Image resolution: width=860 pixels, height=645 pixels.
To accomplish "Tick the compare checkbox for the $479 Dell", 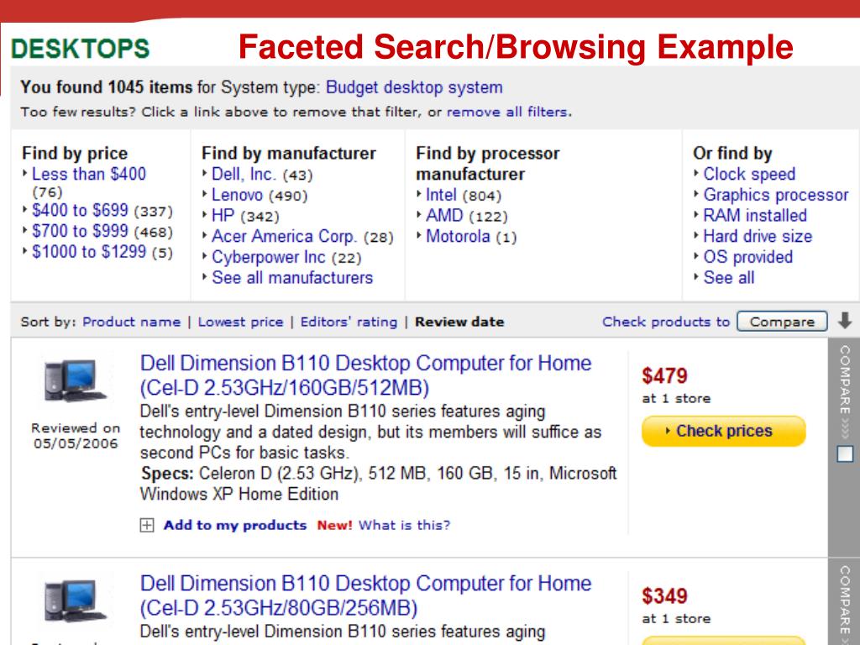I will tap(845, 454).
